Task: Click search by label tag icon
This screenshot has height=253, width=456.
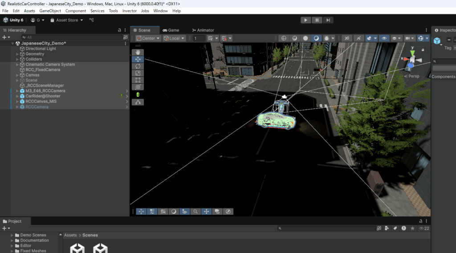Action: click(395, 229)
